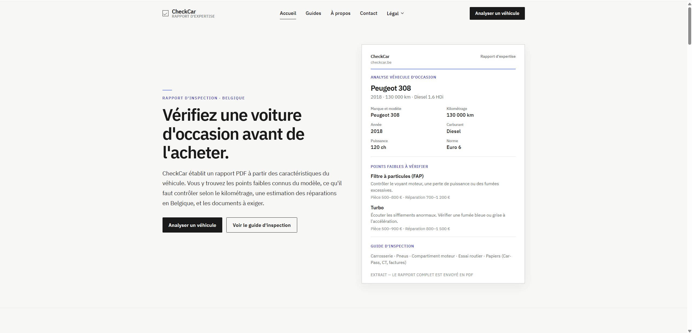
Task: Click the Turbo weak point entry
Action: coord(377,208)
